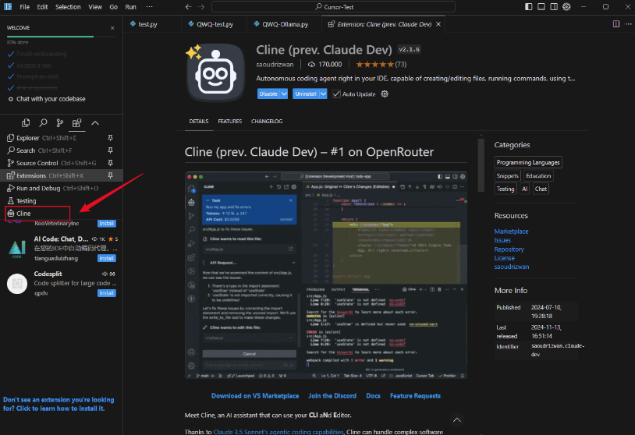Close the Welcome onboarding panel

112,27
